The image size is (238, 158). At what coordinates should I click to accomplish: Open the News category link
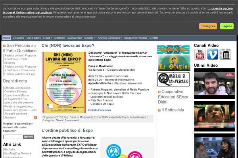coord(59,120)
